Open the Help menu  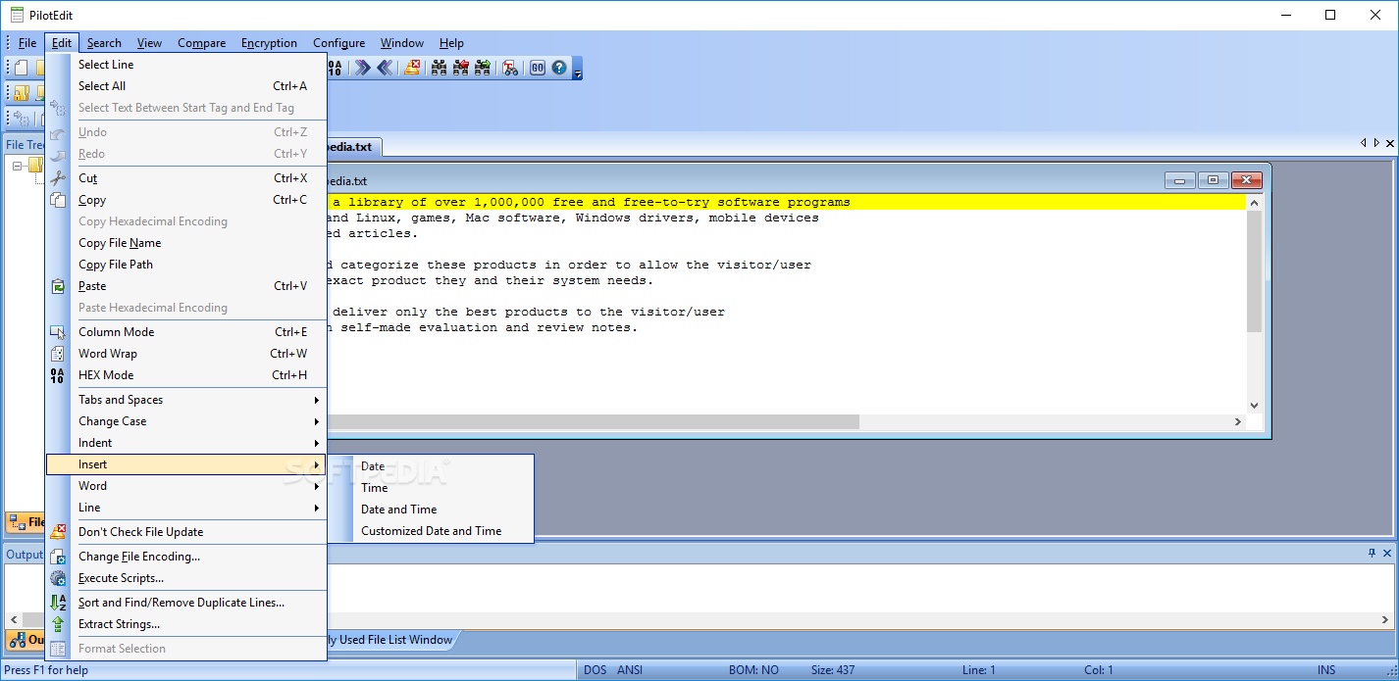click(451, 43)
